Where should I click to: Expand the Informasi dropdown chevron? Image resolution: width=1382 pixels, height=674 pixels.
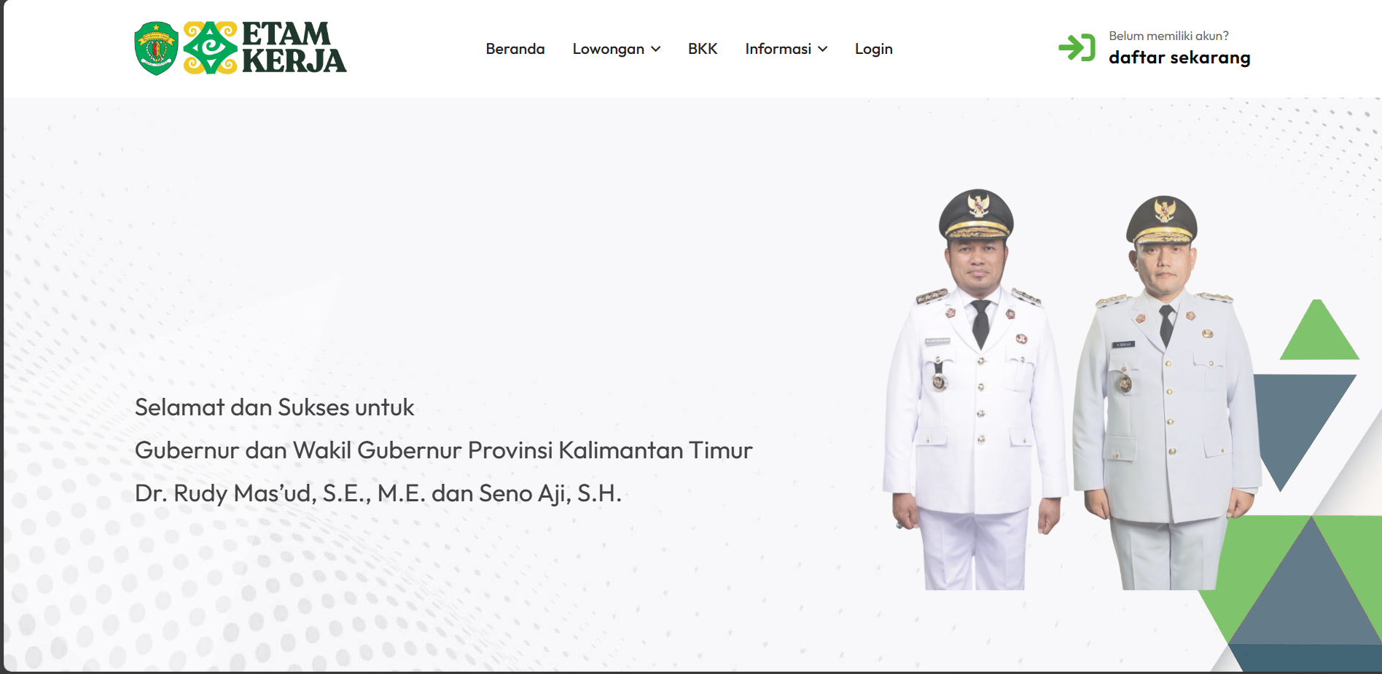coord(822,49)
